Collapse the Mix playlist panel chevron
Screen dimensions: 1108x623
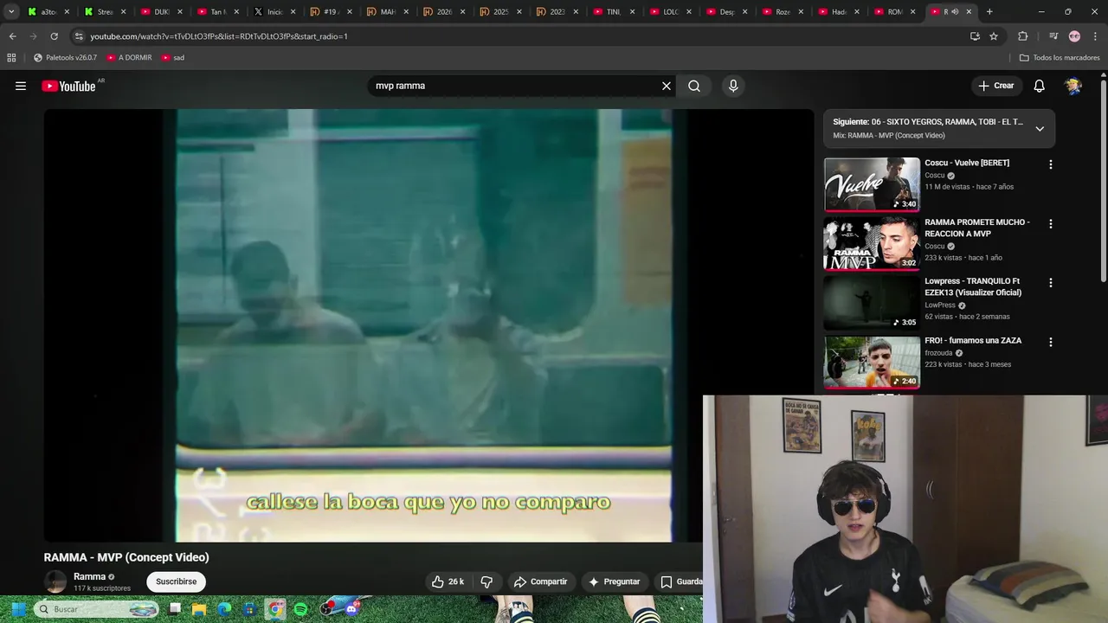coord(1040,128)
